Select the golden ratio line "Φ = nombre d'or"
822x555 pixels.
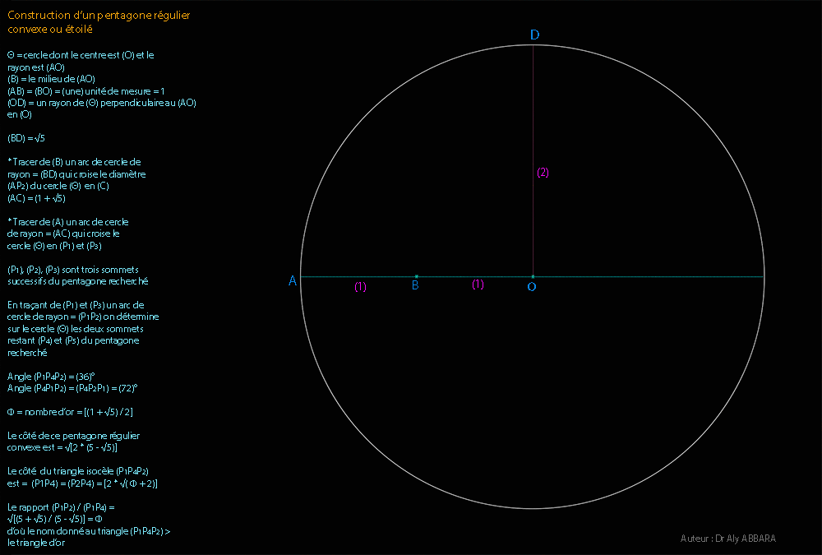(x=70, y=411)
